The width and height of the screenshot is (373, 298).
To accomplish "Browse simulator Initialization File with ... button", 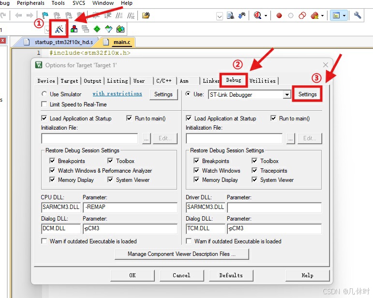I will coord(146,138).
